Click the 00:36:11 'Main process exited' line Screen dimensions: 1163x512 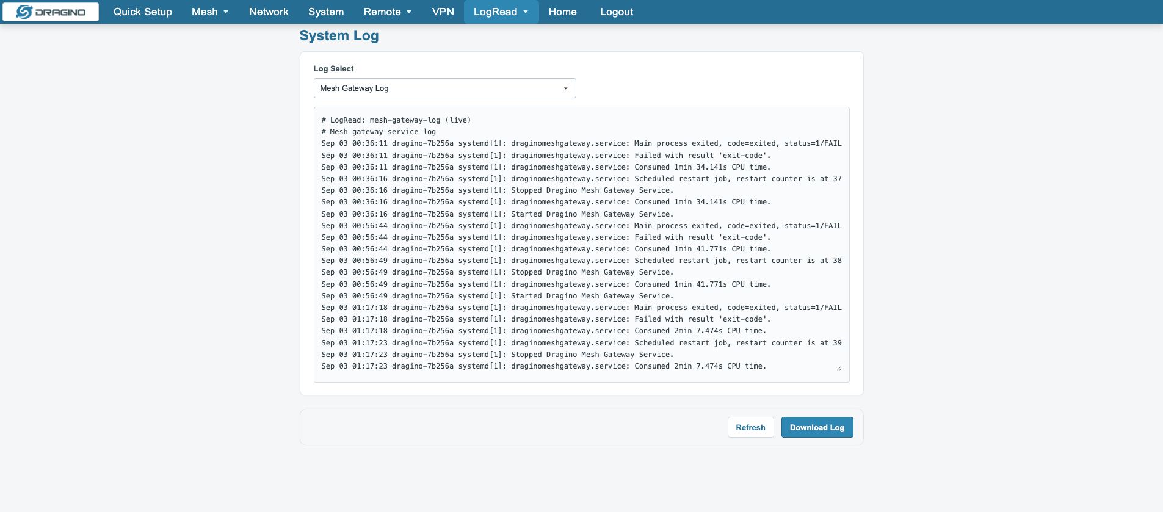click(x=581, y=143)
